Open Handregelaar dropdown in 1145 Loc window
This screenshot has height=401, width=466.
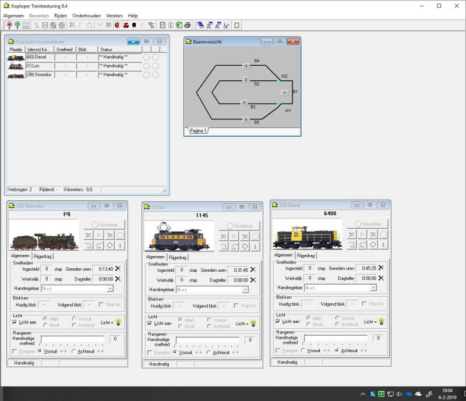click(245, 289)
